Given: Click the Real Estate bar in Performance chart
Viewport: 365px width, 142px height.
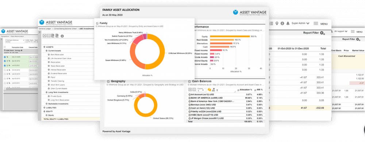Looking at the screenshot, I should 222,40.
